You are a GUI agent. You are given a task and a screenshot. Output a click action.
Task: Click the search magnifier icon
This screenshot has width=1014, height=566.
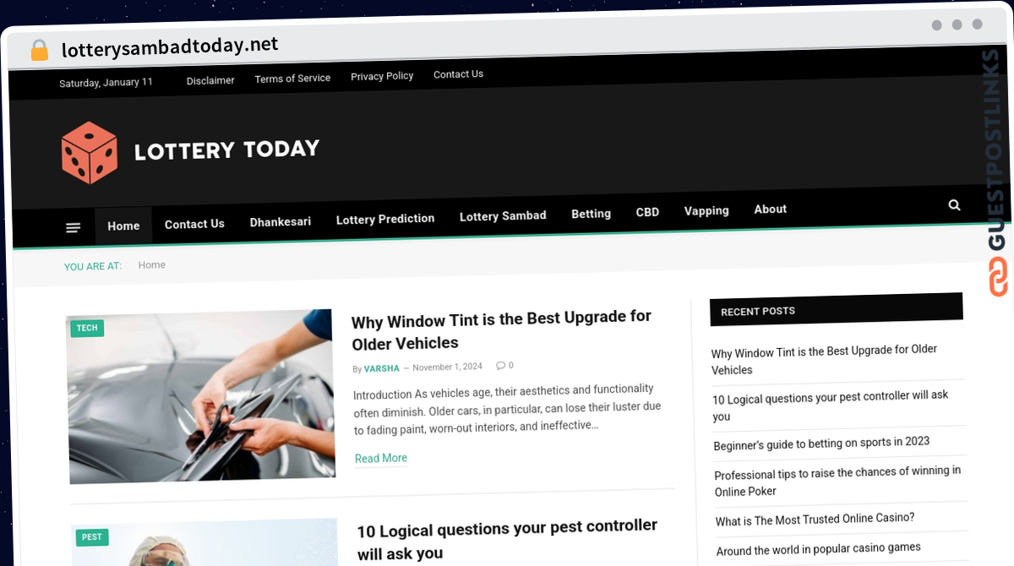(954, 204)
